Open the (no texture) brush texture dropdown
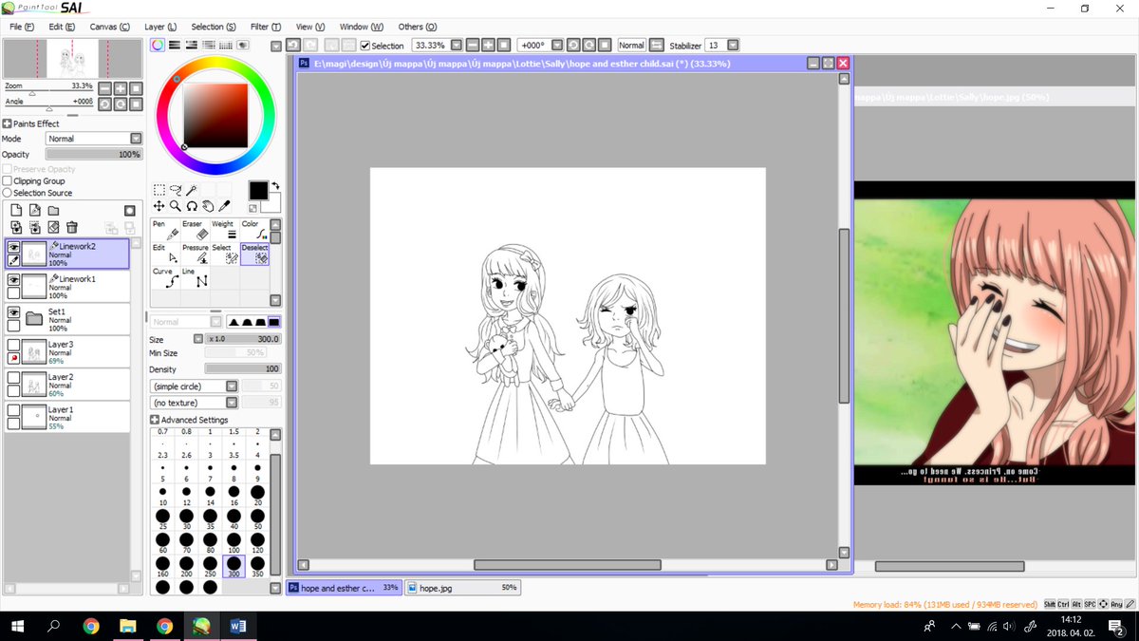The width and height of the screenshot is (1139, 641). [x=233, y=403]
